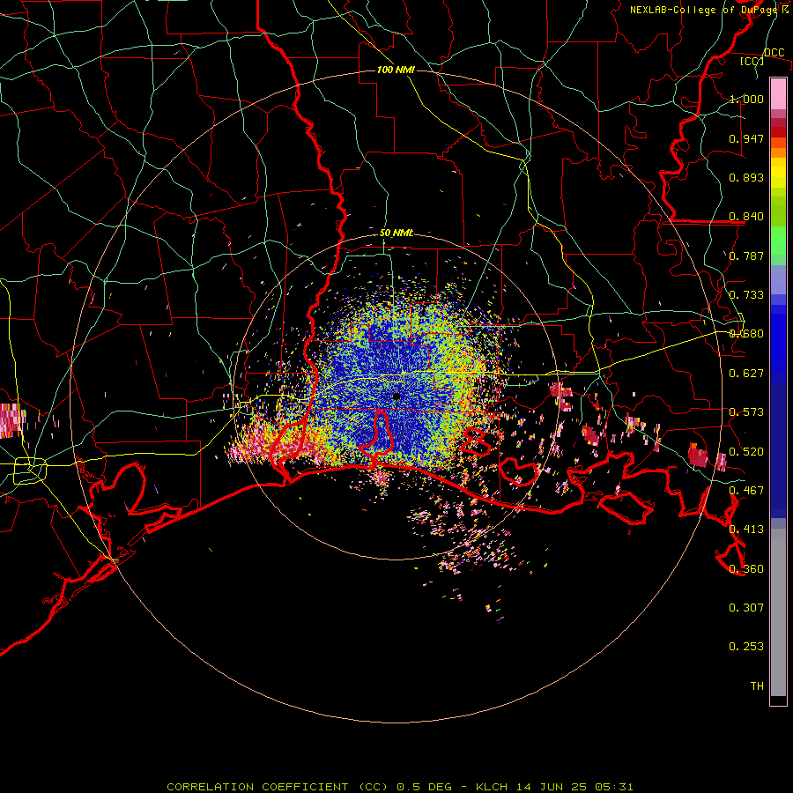Click the 0.787 scale value
Image resolution: width=793 pixels, height=793 pixels.
pyautogui.click(x=746, y=256)
